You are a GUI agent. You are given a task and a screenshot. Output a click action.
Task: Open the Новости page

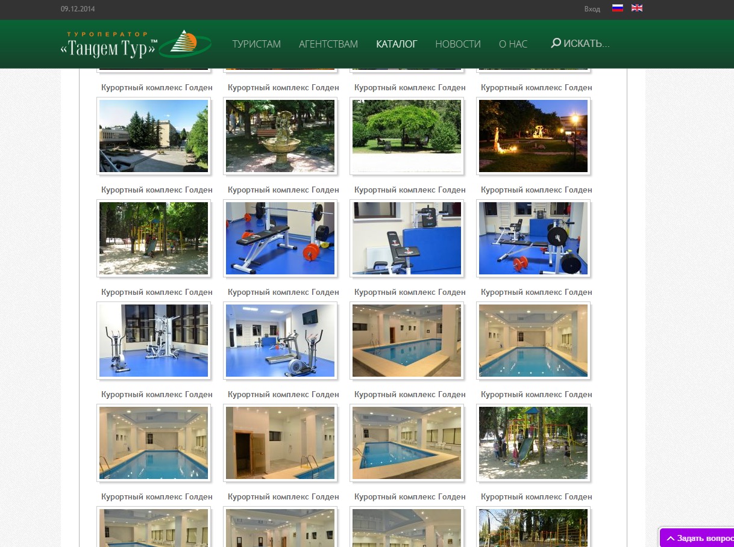[x=458, y=44]
